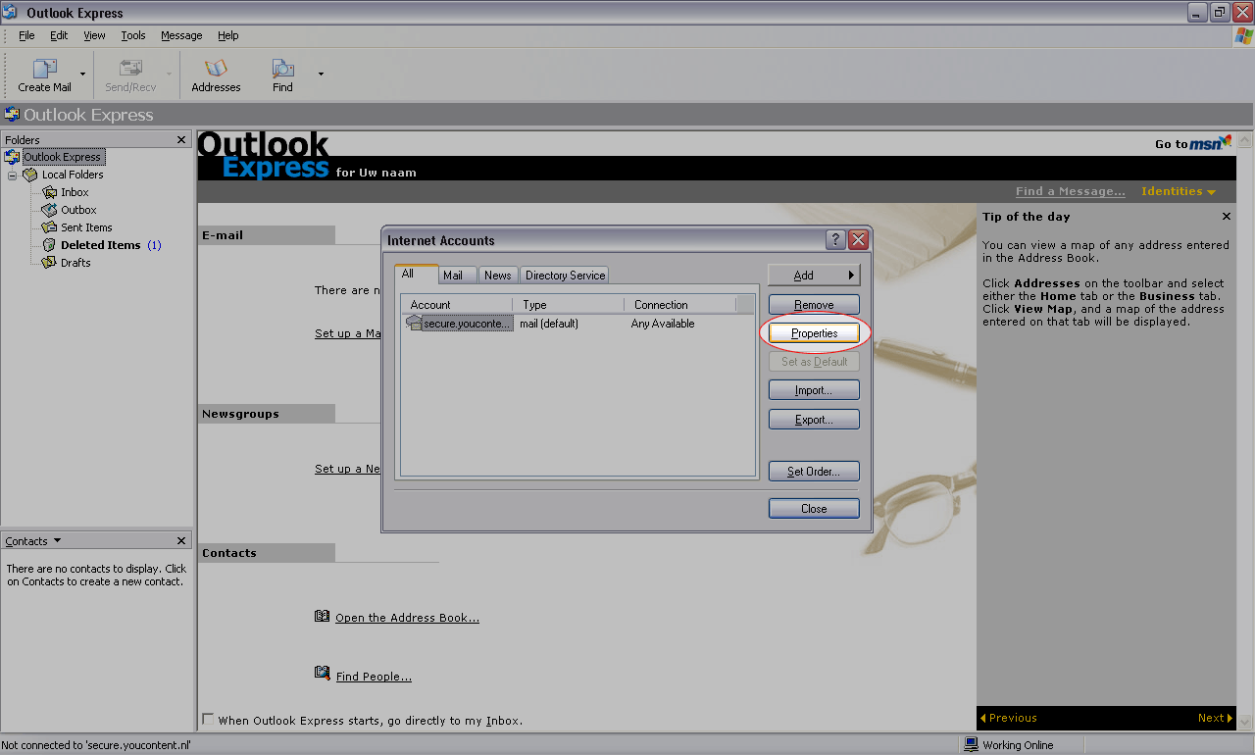Click the Create Mail toolbar icon
Image resolution: width=1255 pixels, height=755 pixels.
pyautogui.click(x=44, y=70)
